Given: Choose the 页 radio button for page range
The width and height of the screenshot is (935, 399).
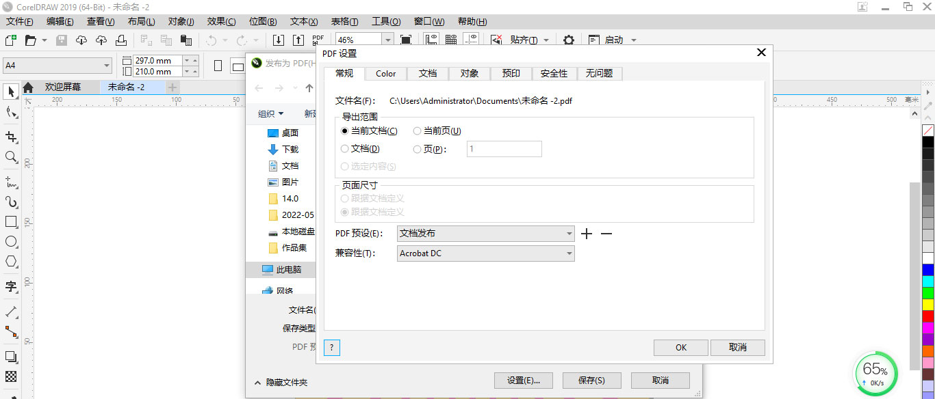Looking at the screenshot, I should coord(418,149).
